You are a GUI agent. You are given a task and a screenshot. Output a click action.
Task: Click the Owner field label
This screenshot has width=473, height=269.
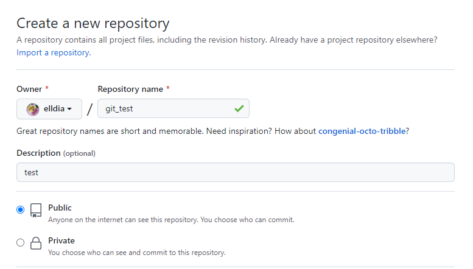coord(29,89)
